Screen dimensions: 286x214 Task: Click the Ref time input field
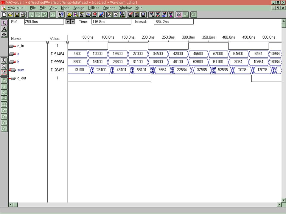point(44,22)
